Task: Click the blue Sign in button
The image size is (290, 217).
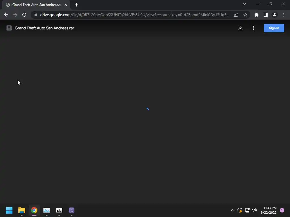Action: [x=274, y=28]
